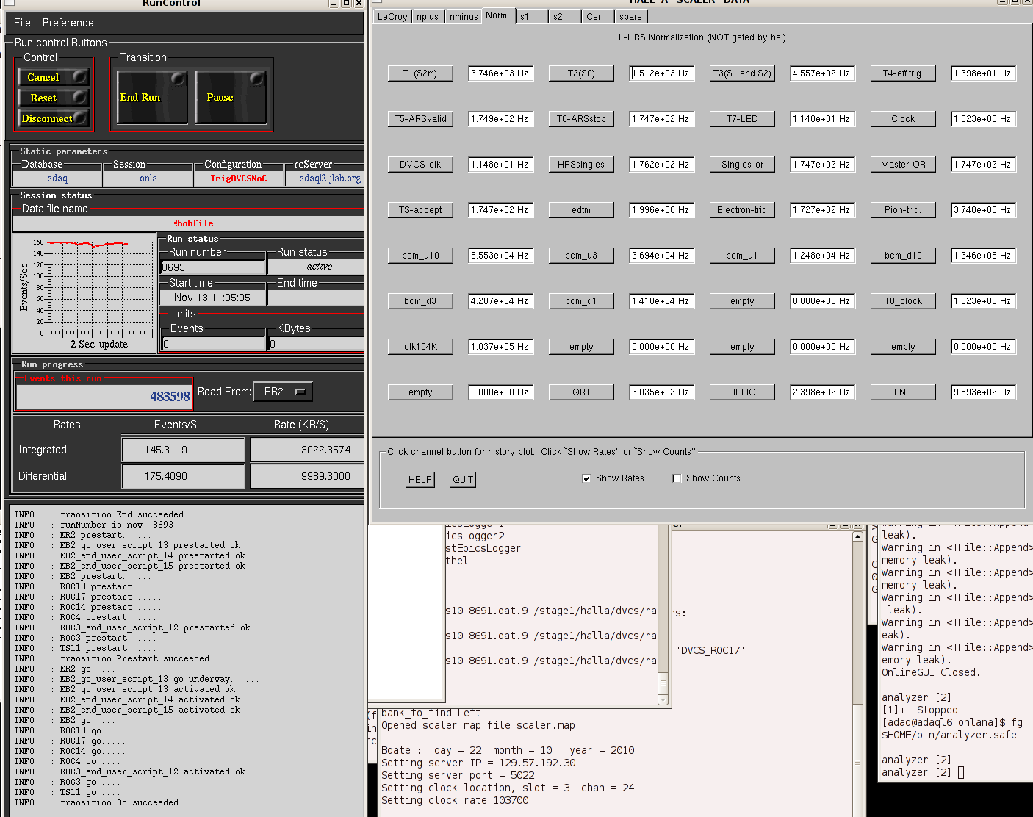The height and width of the screenshot is (817, 1033).
Task: Toggle the Show Counts checkbox
Action: tap(677, 478)
